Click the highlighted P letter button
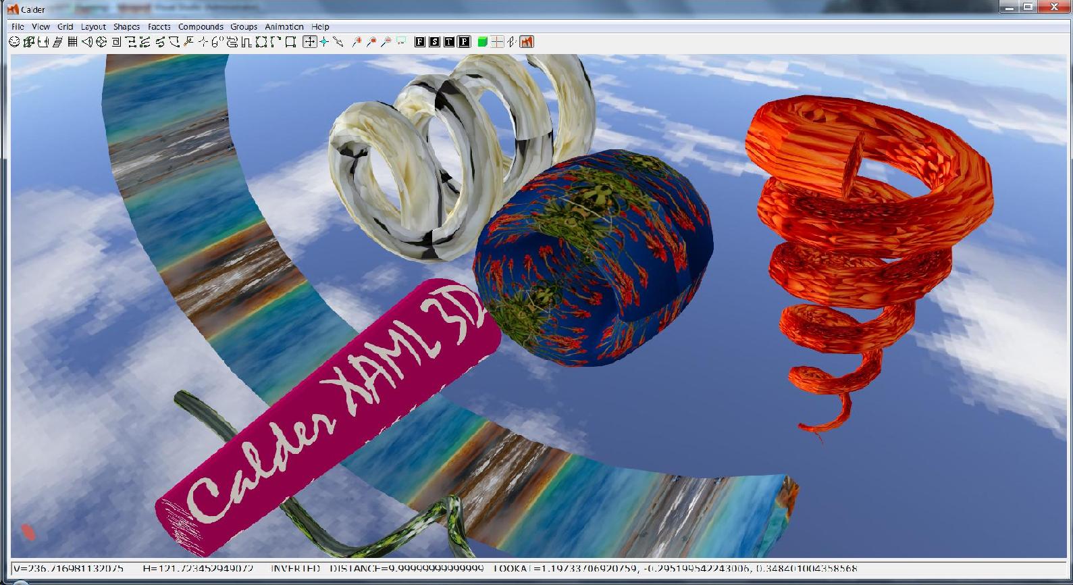Image resolution: width=1073 pixels, height=585 pixels. (x=464, y=42)
